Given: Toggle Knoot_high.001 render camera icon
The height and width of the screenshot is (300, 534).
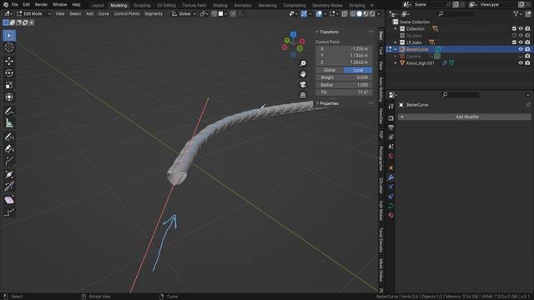Looking at the screenshot, I should click(527, 63).
